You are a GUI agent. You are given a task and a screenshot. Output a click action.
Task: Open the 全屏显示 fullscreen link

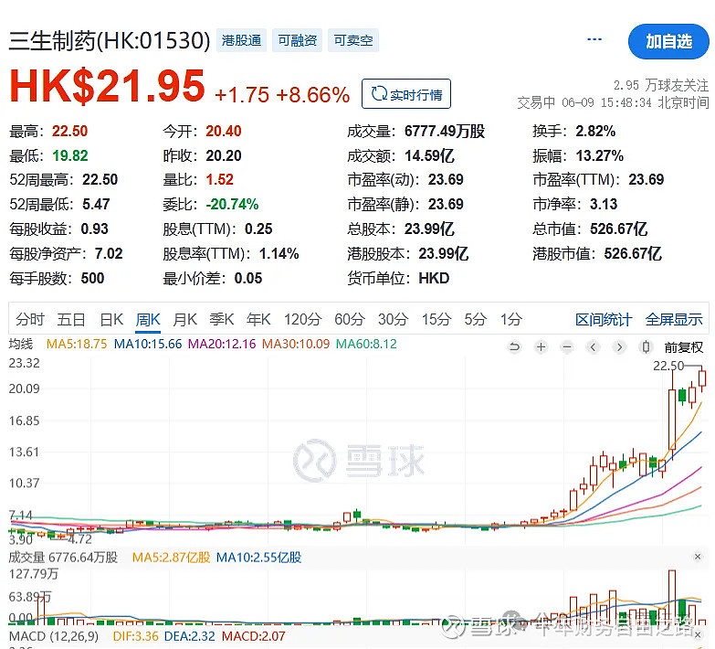pos(674,320)
